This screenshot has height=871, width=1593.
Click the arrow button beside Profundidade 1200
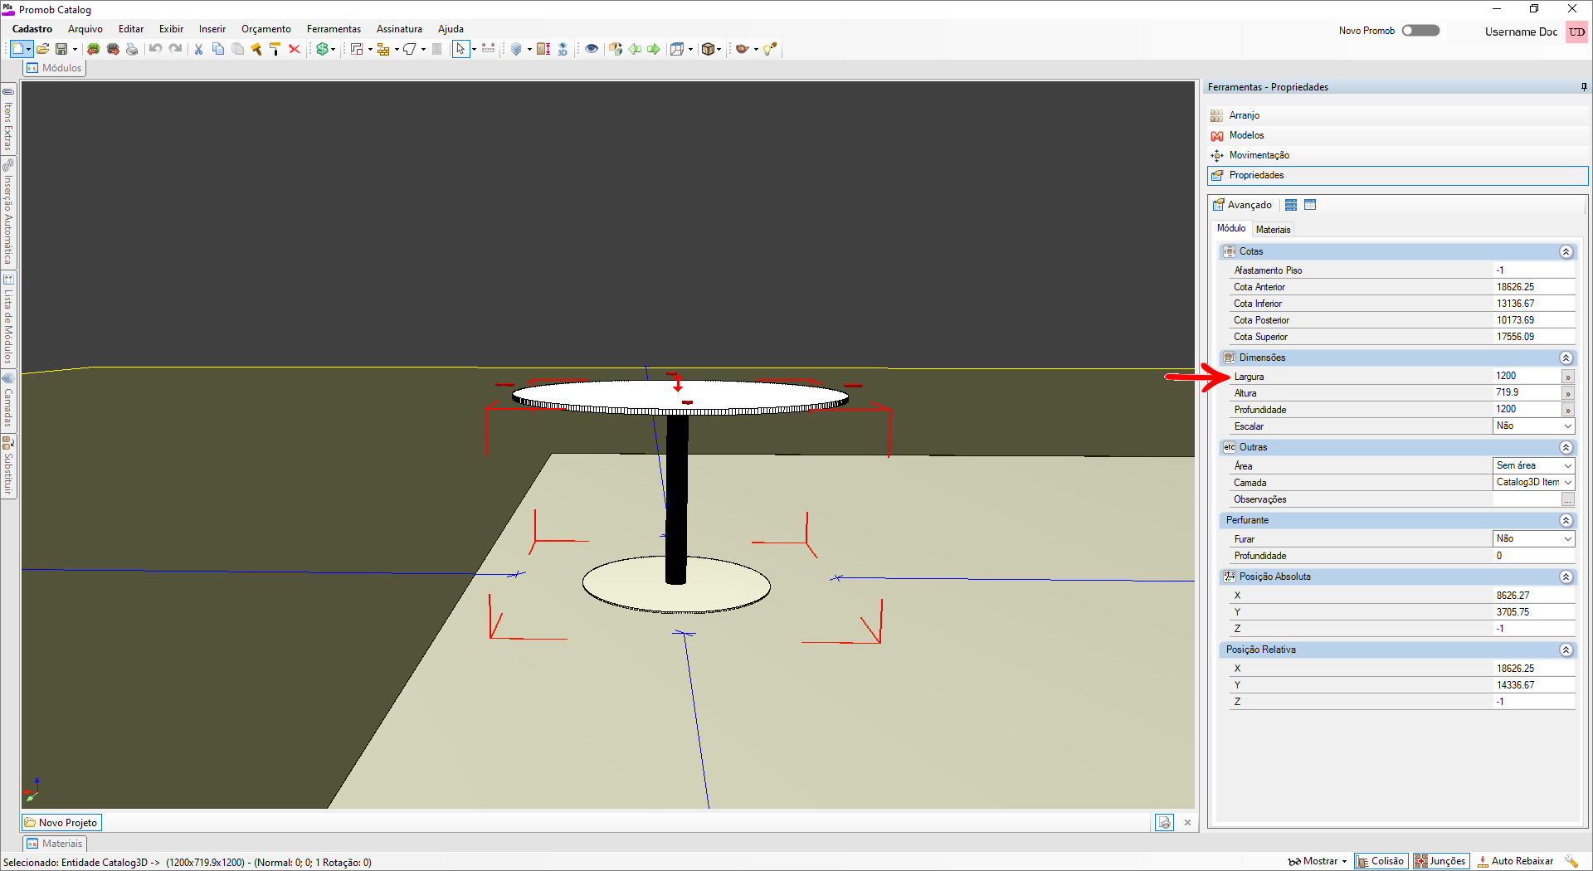pyautogui.click(x=1567, y=410)
